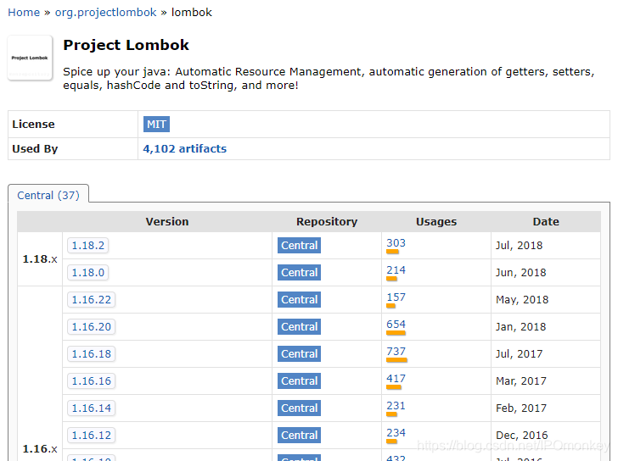Click the Project Lombok heading

[x=126, y=45]
